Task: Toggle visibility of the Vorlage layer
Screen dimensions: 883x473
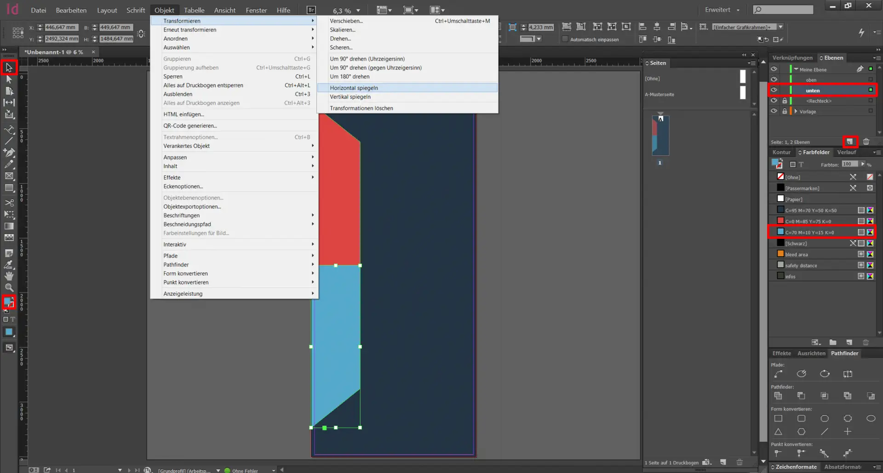Action: [x=774, y=111]
